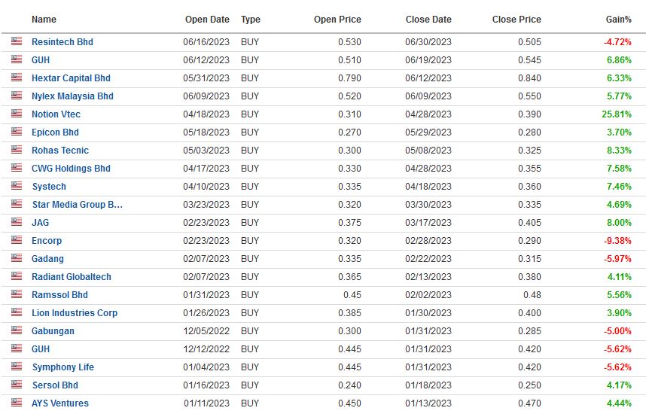Click the flag icon beside AYS Ventures
The height and width of the screenshot is (417, 646).
pos(17,403)
